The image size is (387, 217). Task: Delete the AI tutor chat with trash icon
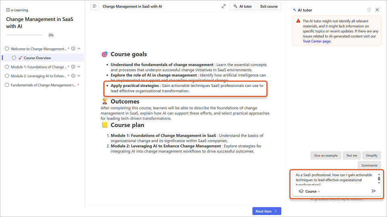(369, 10)
